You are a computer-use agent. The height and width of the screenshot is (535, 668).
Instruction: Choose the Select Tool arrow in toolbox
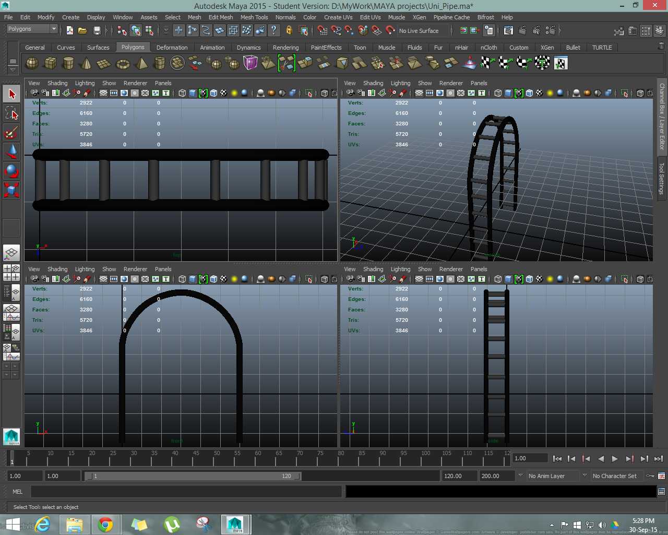(11, 94)
